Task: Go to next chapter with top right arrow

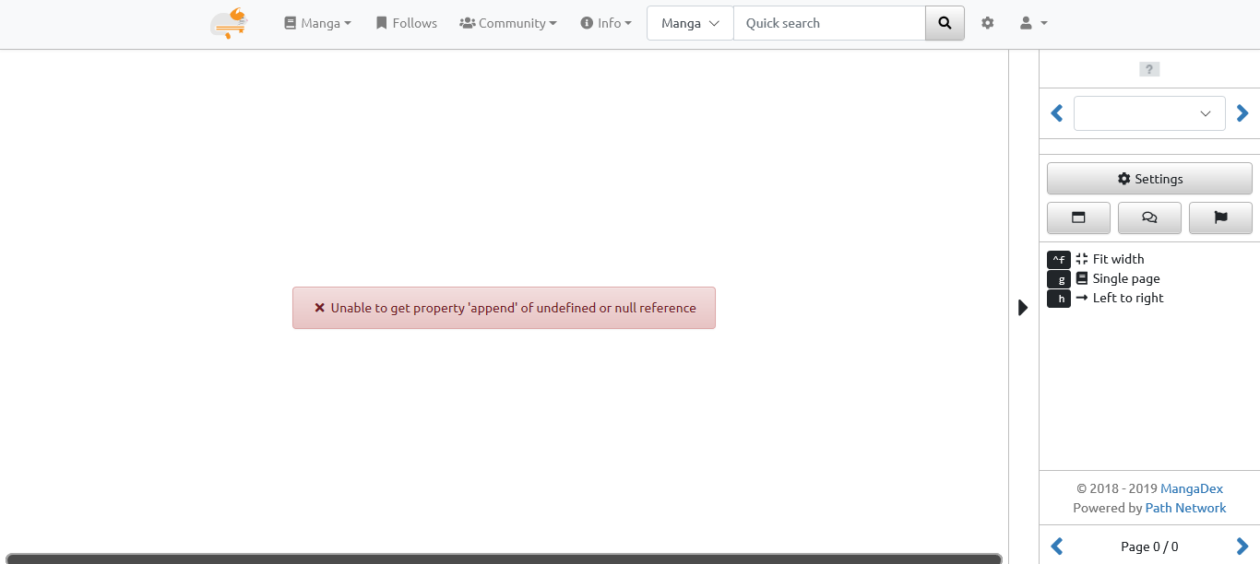Action: [x=1242, y=113]
